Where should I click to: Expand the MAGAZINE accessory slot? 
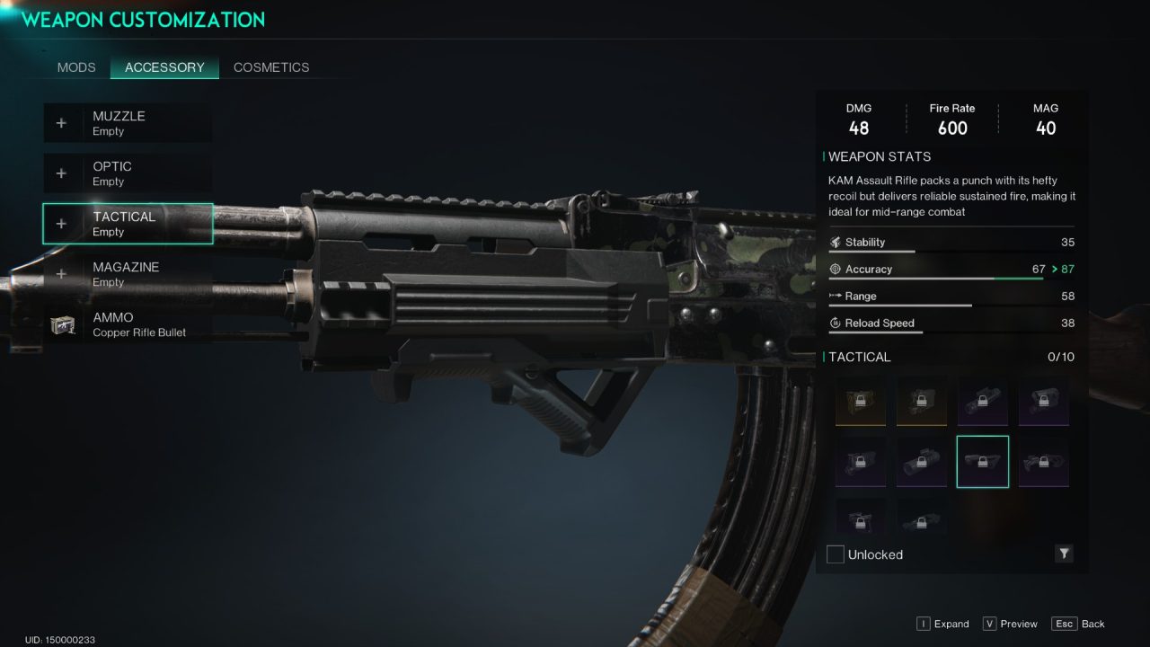(x=128, y=274)
